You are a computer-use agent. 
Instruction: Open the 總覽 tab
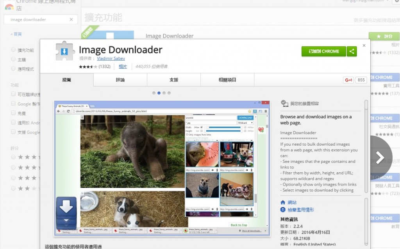[x=67, y=80]
